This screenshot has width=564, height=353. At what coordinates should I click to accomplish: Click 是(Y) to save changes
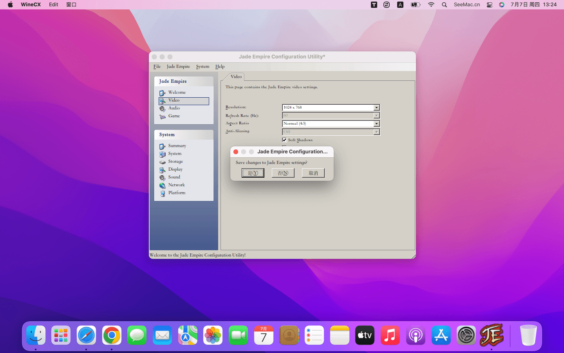pos(253,173)
